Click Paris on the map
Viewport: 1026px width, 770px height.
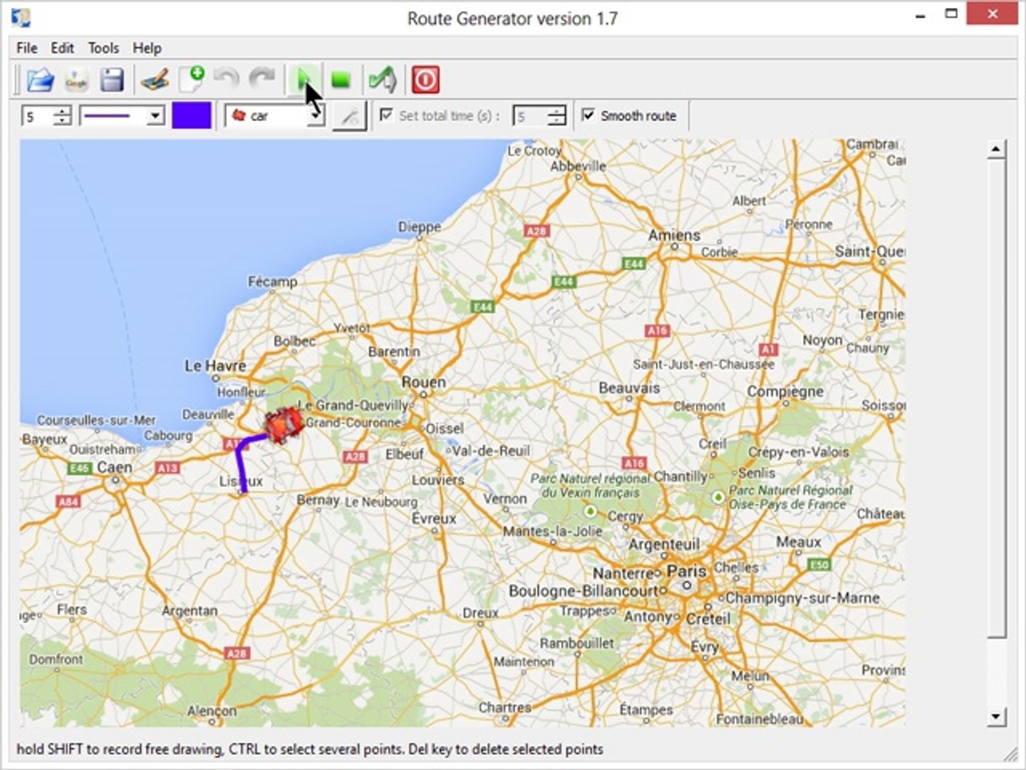[x=686, y=572]
